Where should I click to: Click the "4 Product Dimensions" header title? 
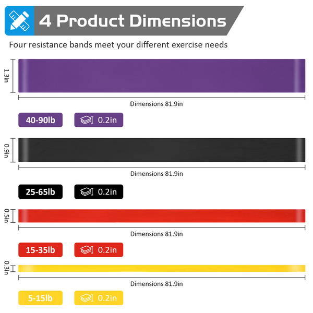coord(133,21)
